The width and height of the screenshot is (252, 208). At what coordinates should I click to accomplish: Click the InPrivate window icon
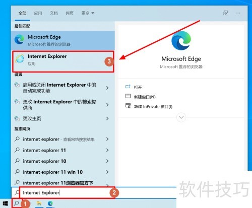tap(128, 106)
